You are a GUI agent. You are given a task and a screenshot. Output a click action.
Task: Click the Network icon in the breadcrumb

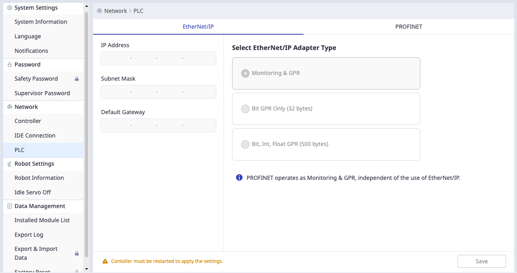99,11
